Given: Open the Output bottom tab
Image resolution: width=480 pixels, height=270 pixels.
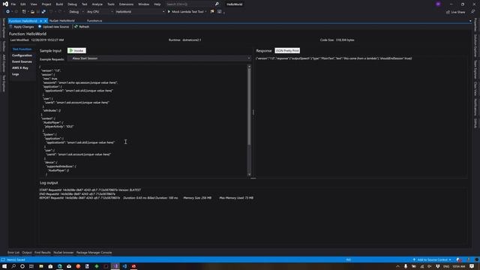Looking at the screenshot, I should 27,253.
